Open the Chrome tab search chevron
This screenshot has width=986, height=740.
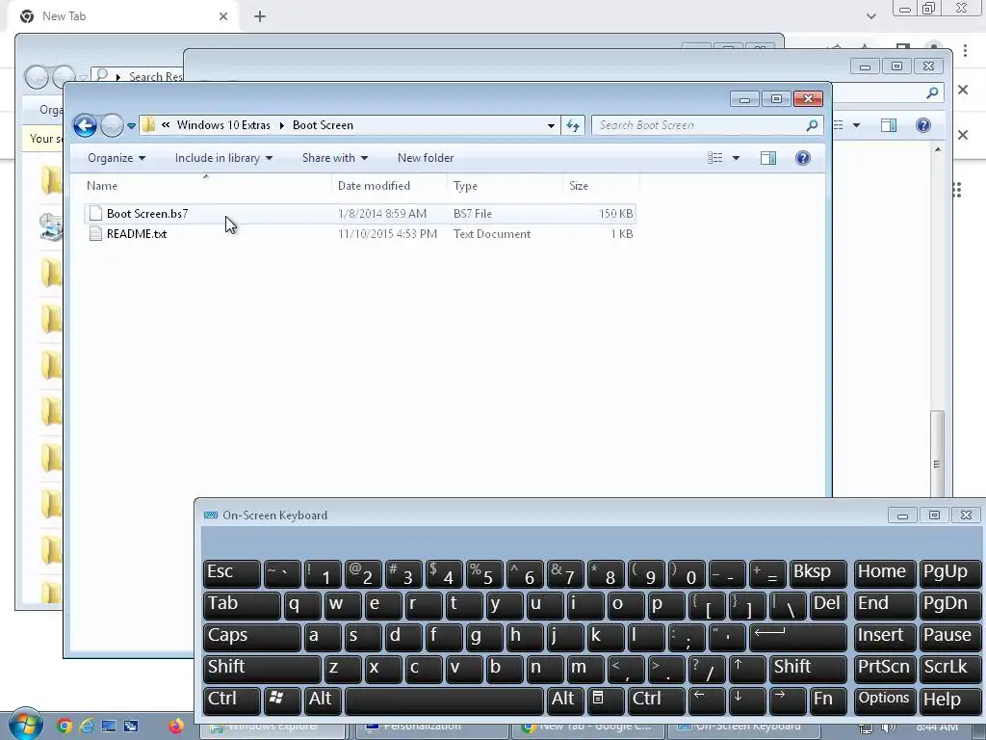[870, 16]
